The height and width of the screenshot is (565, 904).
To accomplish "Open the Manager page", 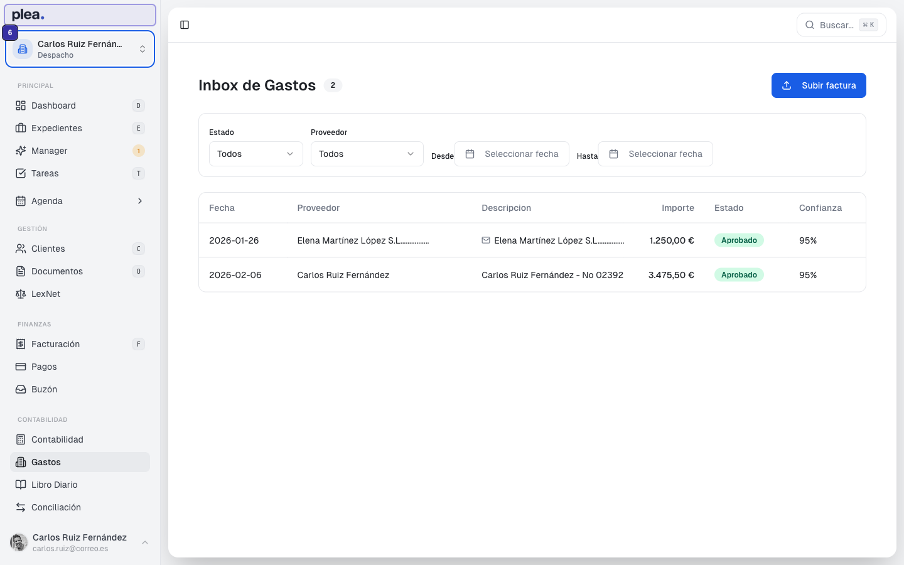I will click(80, 151).
